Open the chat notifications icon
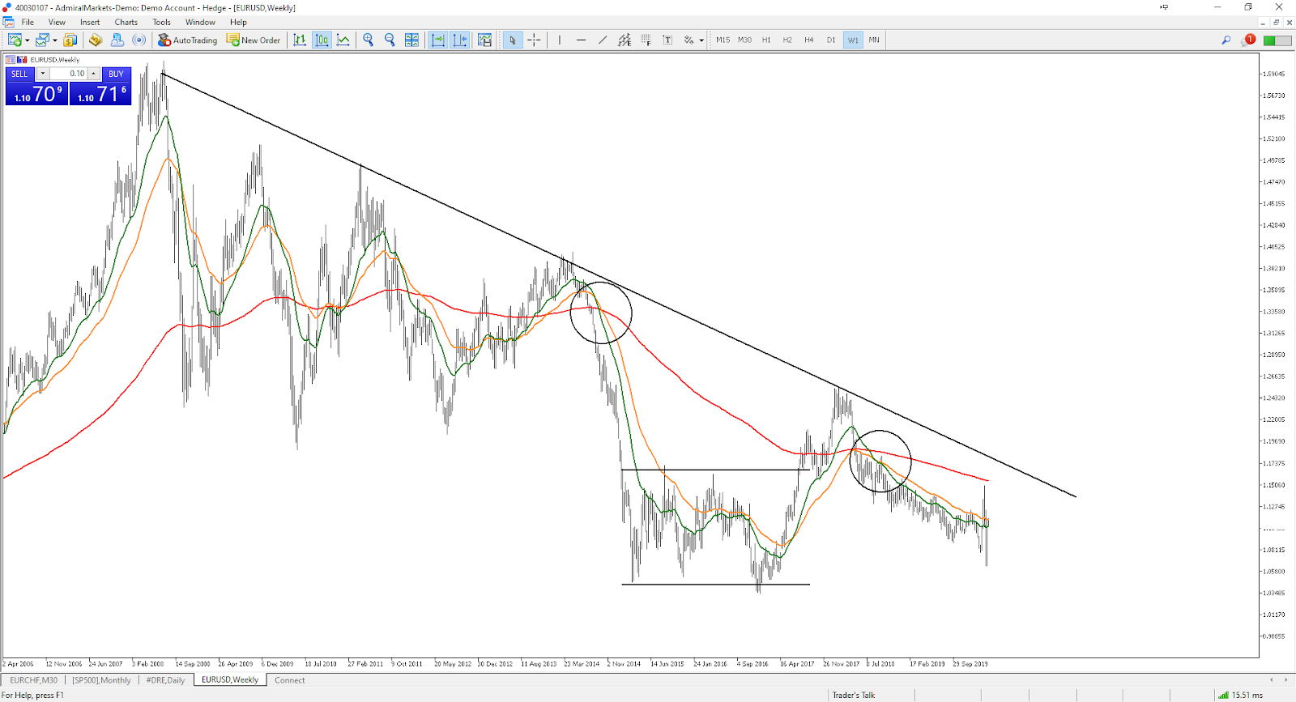The image size is (1296, 702). (x=1248, y=40)
